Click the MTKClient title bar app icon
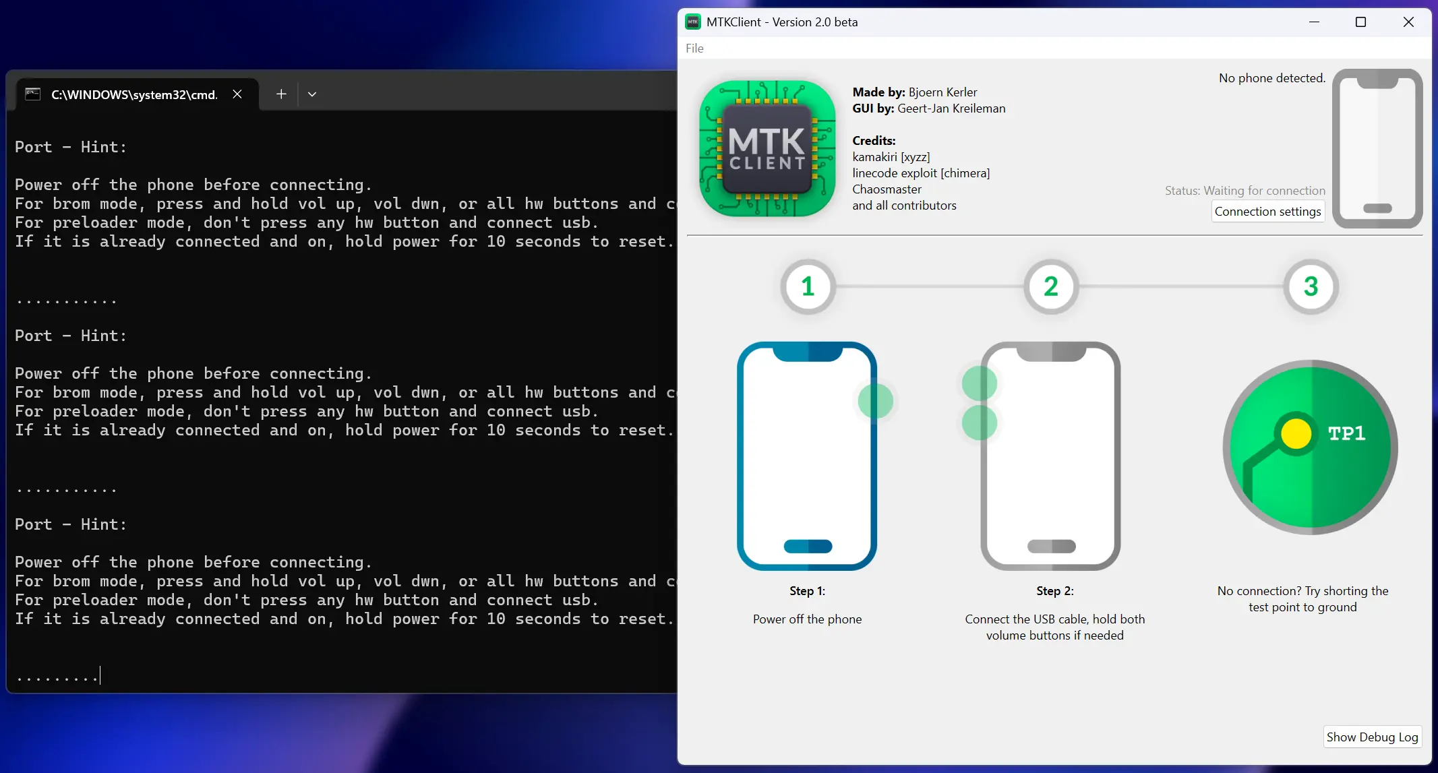Image resolution: width=1438 pixels, height=773 pixels. 693,22
